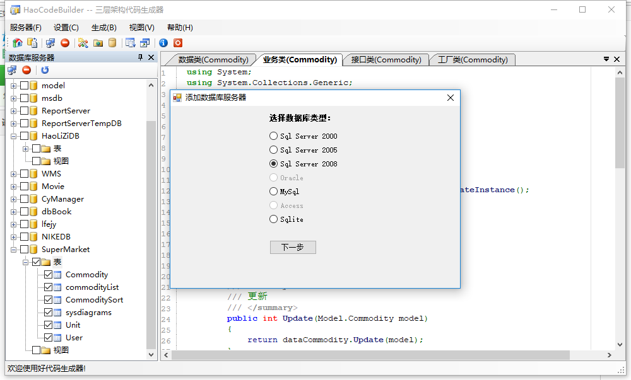
Task: Uncheck the sysdiagrams table checkbox
Action: click(x=49, y=313)
